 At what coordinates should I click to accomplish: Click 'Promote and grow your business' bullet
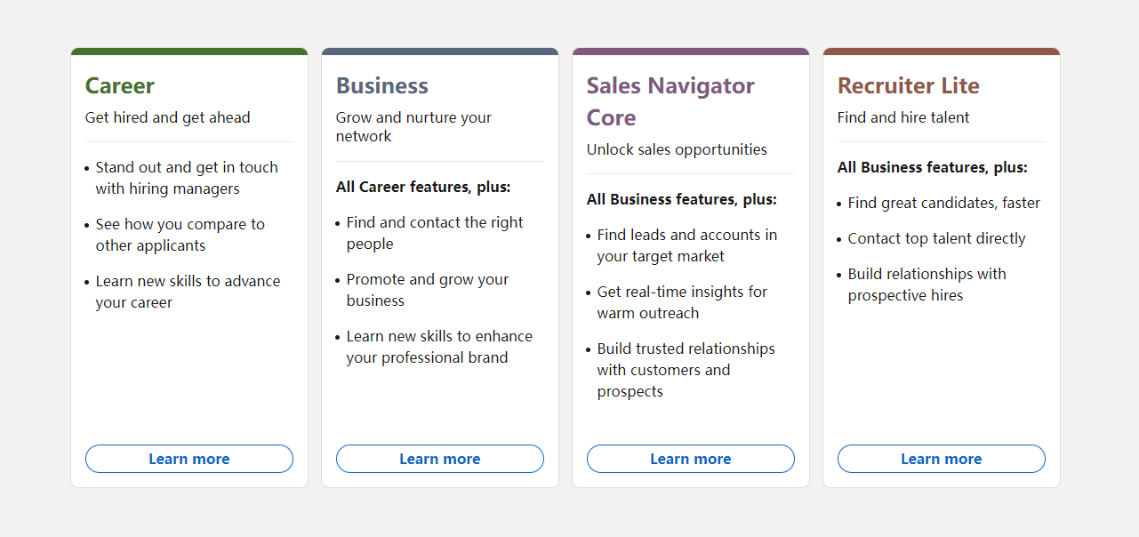click(428, 290)
